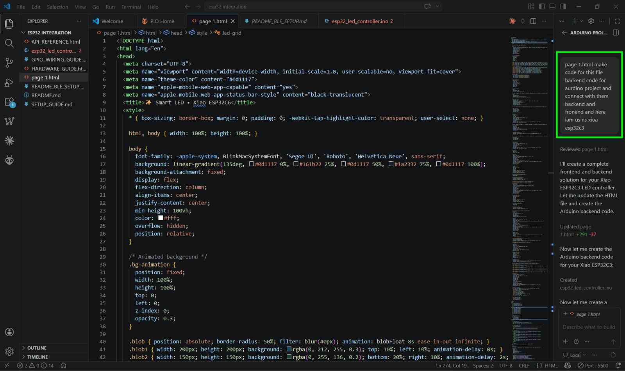Open the remote window indicator in status bar
Screen dimensions: 625x371
coord(7,366)
